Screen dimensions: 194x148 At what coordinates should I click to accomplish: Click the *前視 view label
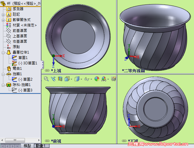point(56,141)
